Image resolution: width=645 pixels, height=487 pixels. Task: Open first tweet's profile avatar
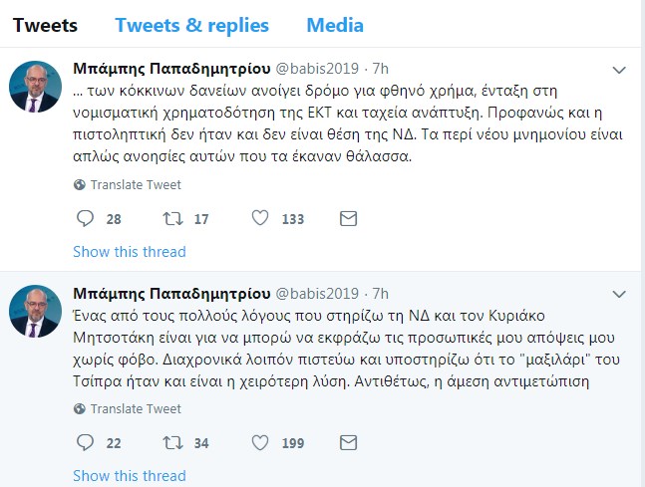click(35, 87)
